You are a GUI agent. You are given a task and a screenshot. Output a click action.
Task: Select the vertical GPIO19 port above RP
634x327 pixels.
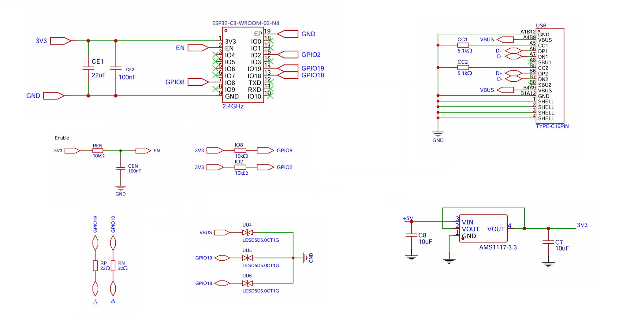95,243
